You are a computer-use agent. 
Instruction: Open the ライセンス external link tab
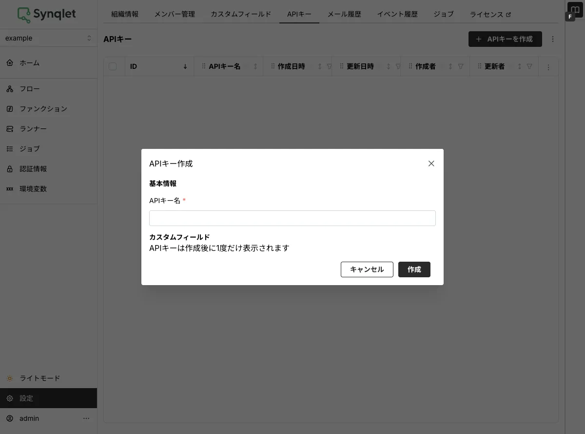[x=490, y=14]
